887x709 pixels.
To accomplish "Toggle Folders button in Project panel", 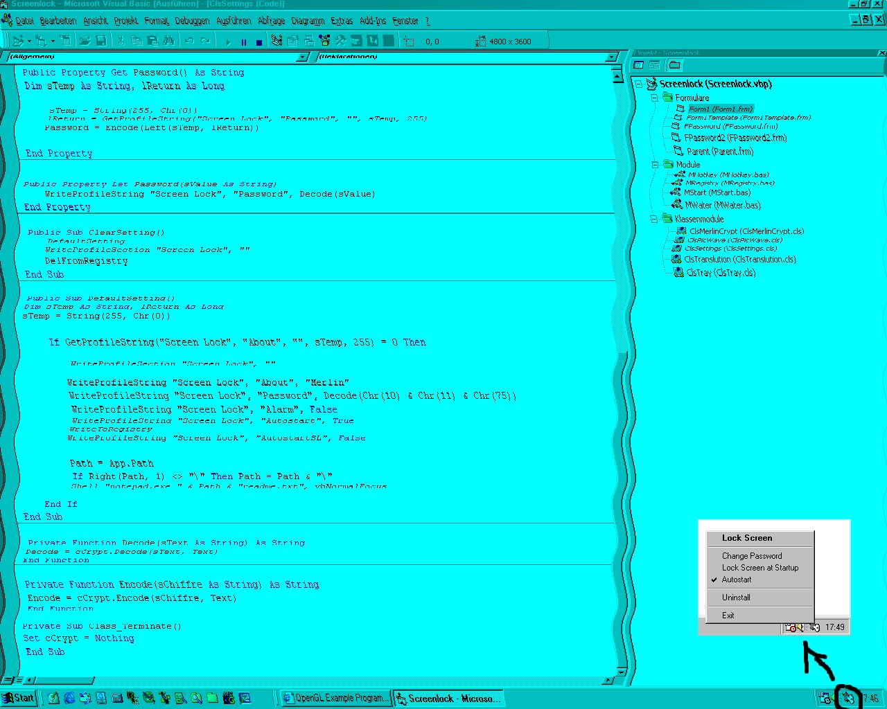I will pos(675,65).
